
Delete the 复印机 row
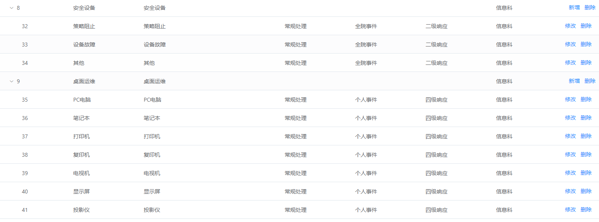tap(586, 154)
